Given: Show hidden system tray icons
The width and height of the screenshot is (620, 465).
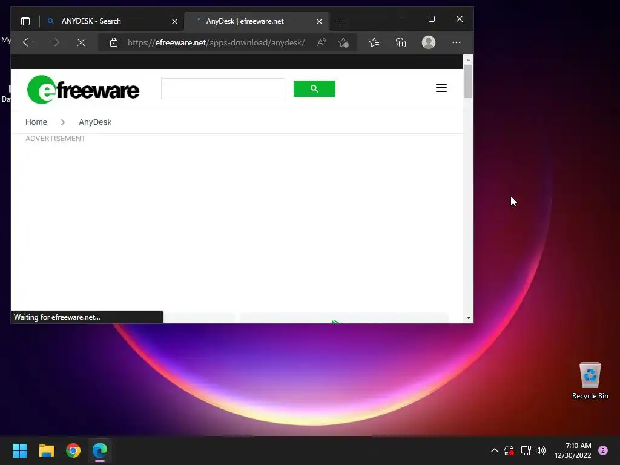Looking at the screenshot, I should tap(494, 450).
